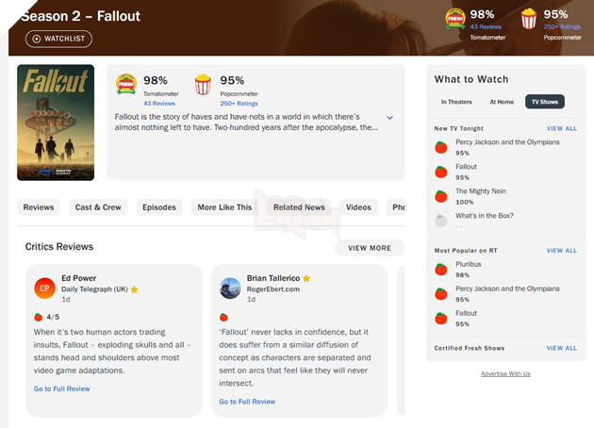Click the Certified Fresh badge beside the 98% Tomatometer in the info card
The height and width of the screenshot is (428, 594).
[126, 84]
